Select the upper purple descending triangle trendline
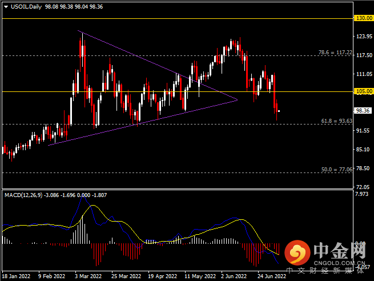This screenshot has height=281, width=374. 158,65
